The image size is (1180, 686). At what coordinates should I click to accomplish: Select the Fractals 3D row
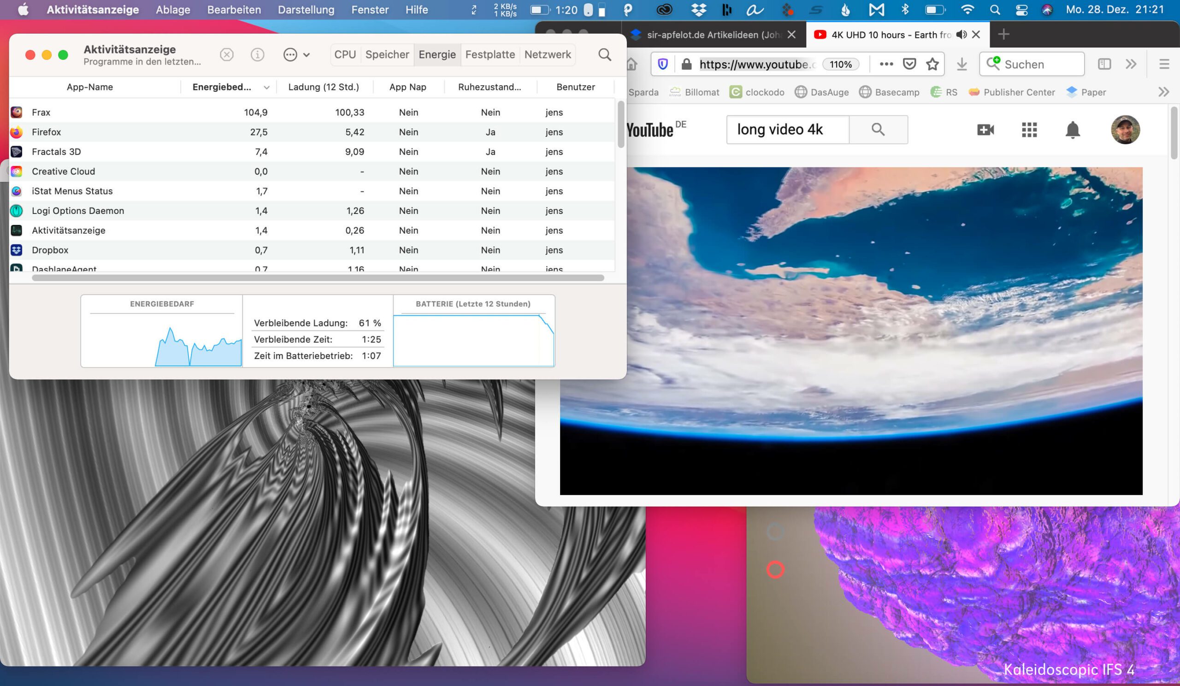312,152
